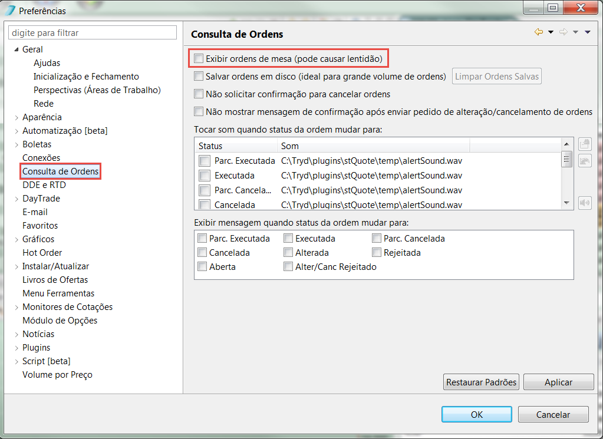Viewport: 603px width, 439px height.
Task: Open the back history dropdown arrow
Action: [551, 32]
